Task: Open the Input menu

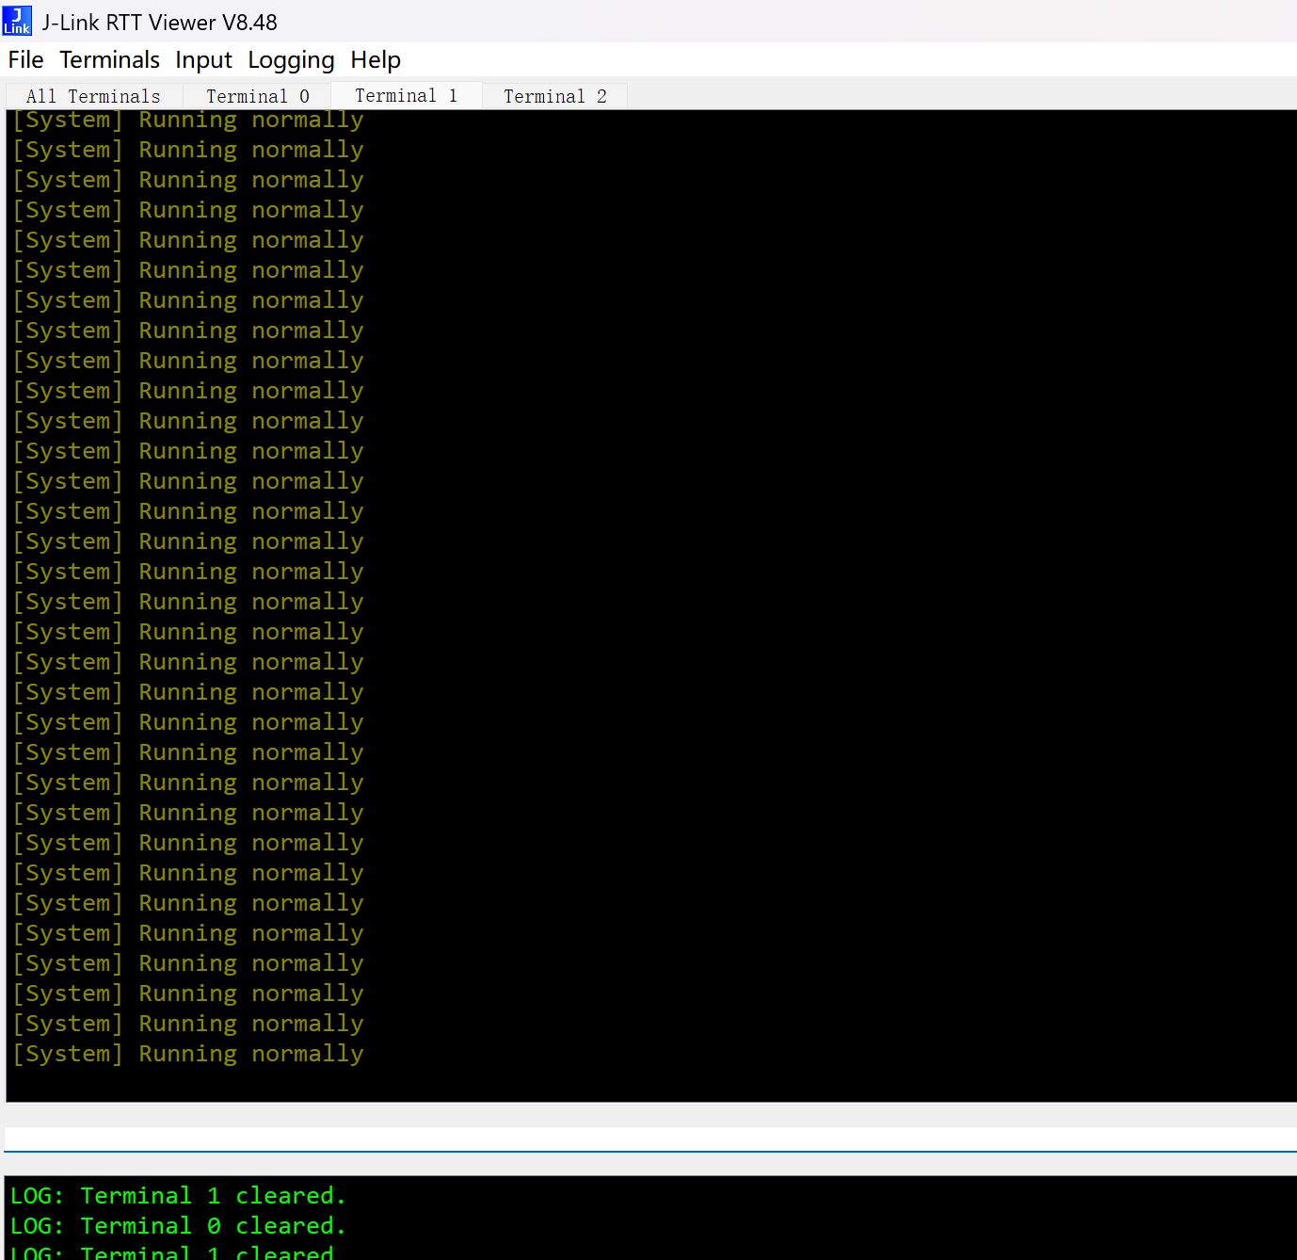Action: pyautogui.click(x=203, y=59)
